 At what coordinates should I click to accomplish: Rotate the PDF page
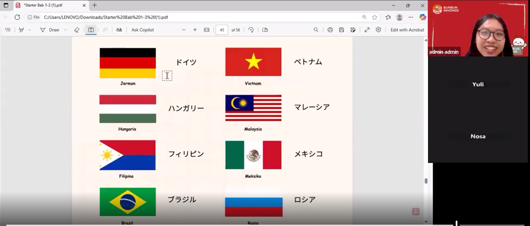point(251,30)
